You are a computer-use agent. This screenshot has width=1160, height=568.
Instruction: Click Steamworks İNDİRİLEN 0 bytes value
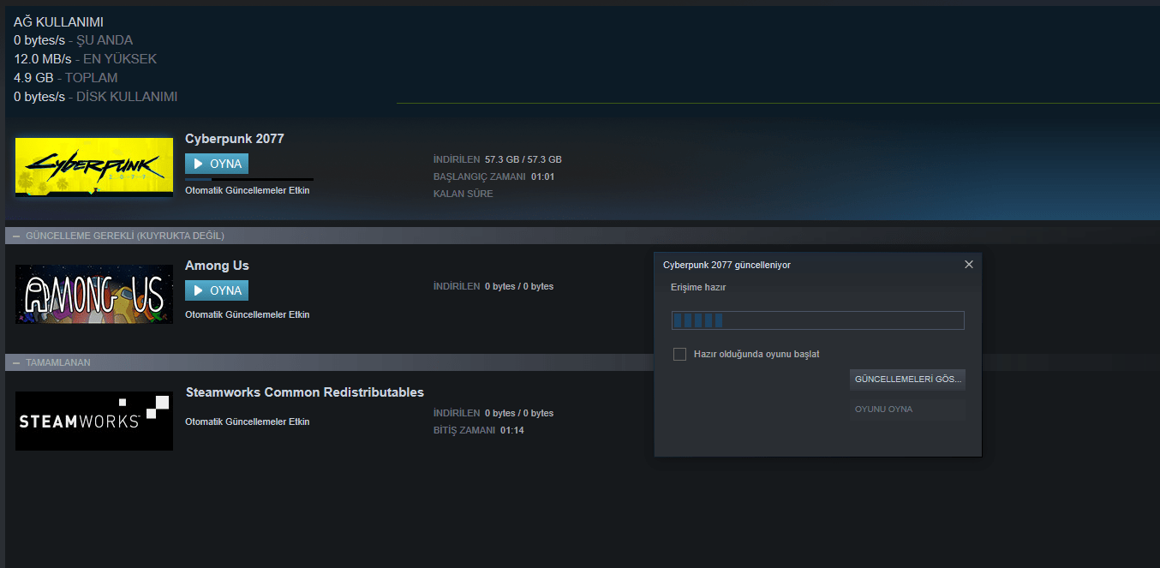[x=519, y=413]
